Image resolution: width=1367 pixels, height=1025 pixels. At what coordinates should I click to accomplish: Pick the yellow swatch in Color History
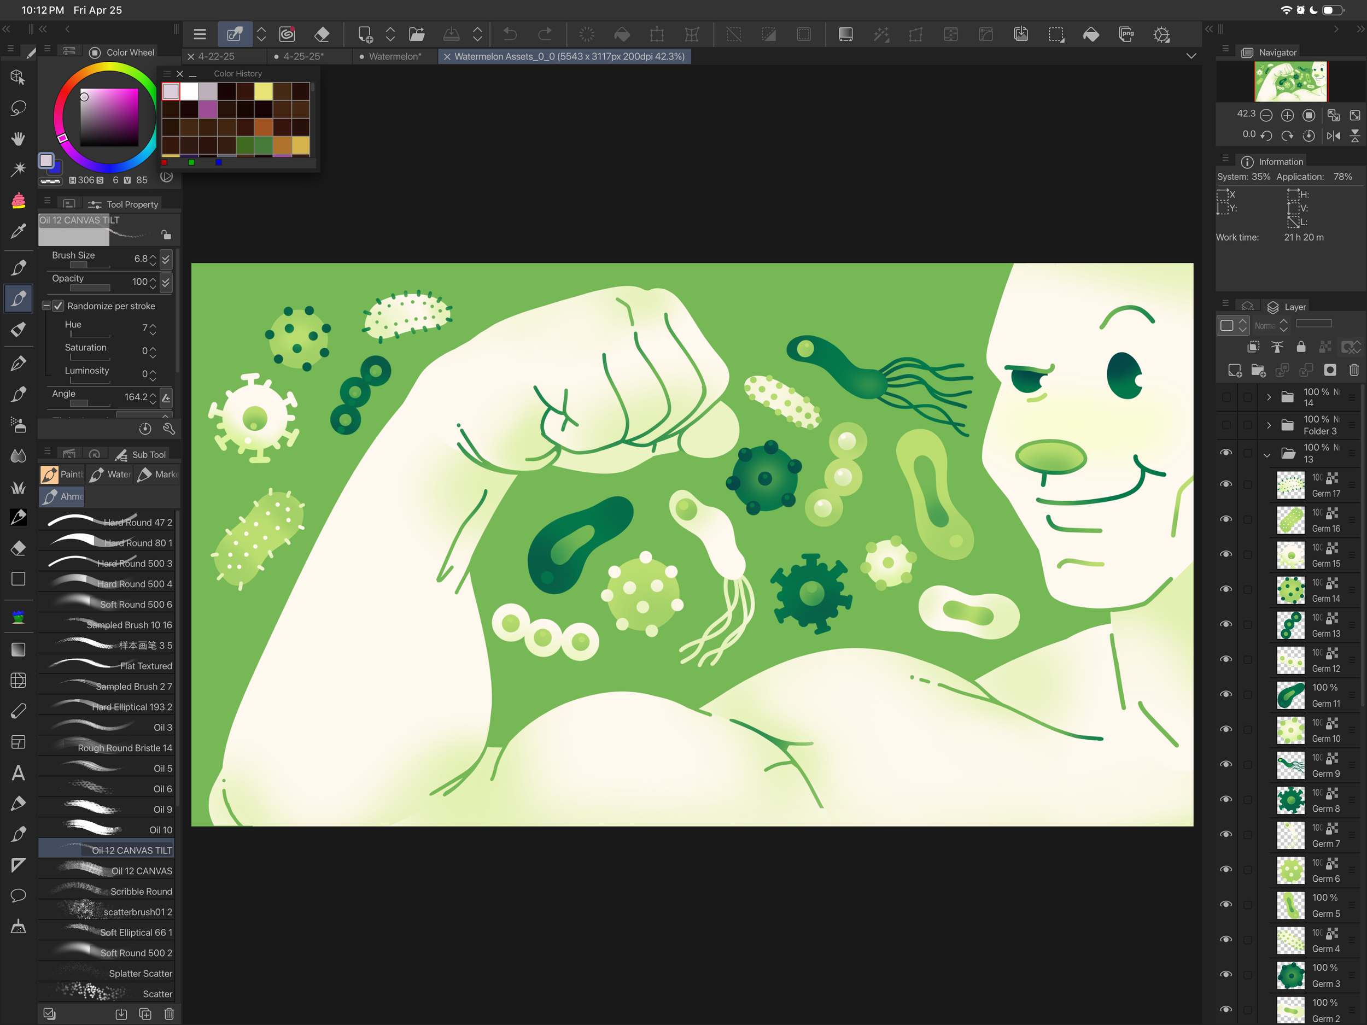[x=263, y=91]
